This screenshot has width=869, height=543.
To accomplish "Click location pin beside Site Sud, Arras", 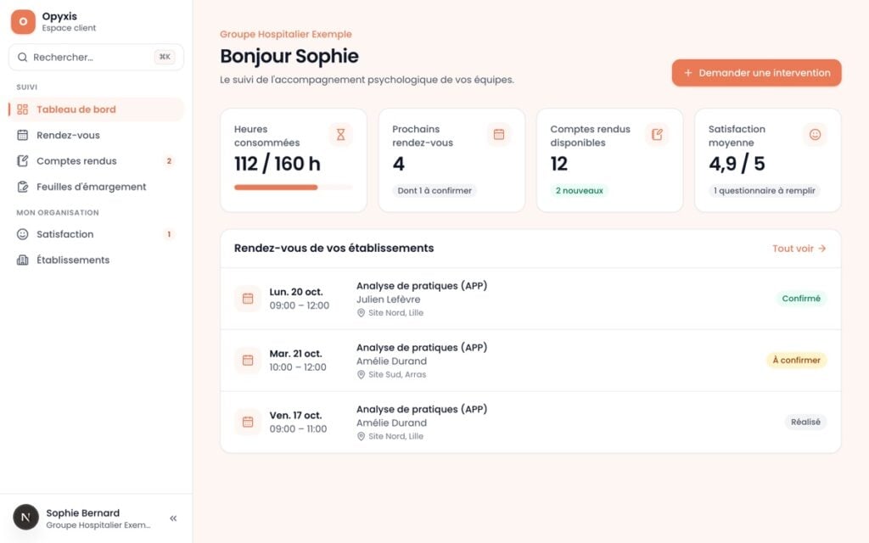I will pos(361,374).
